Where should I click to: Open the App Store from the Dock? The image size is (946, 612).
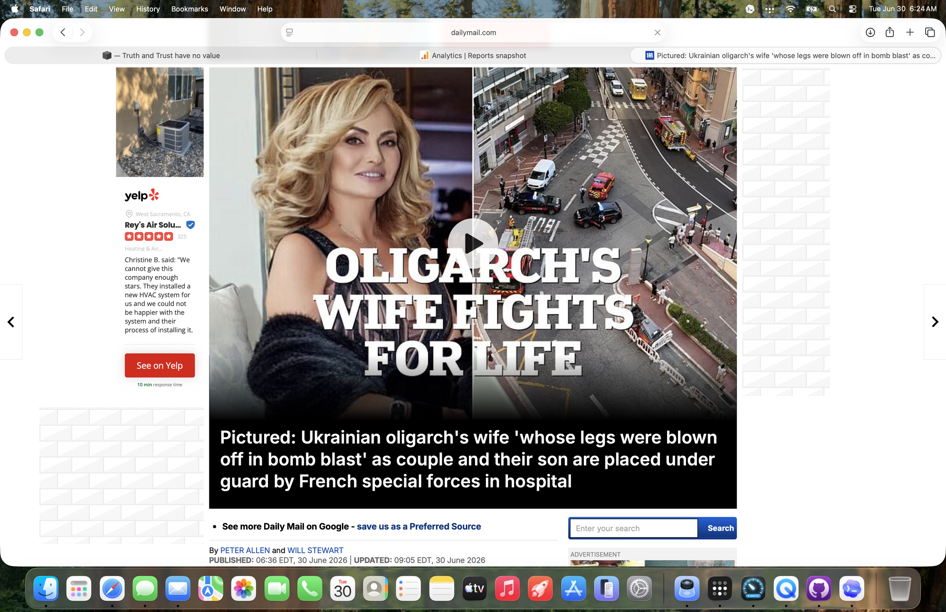pyautogui.click(x=573, y=589)
